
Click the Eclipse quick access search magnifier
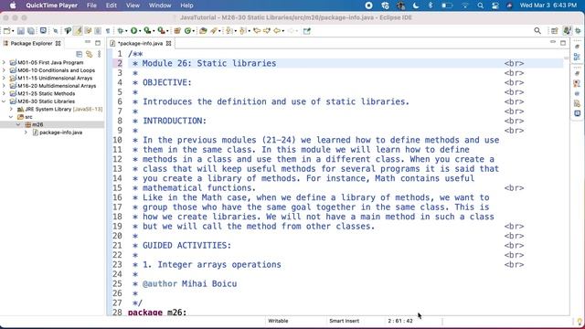pyautogui.click(x=537, y=31)
